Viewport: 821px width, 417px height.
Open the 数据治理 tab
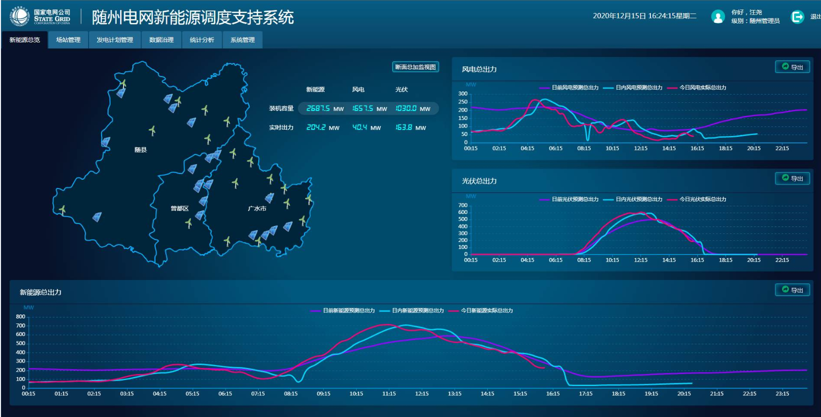[x=161, y=40]
